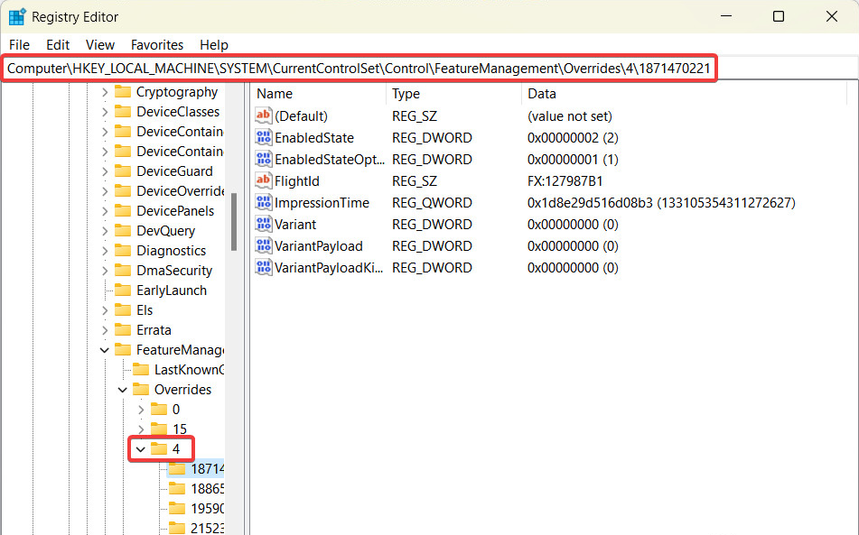
Task: Click the EnabledState DWORD value icon
Action: click(264, 138)
